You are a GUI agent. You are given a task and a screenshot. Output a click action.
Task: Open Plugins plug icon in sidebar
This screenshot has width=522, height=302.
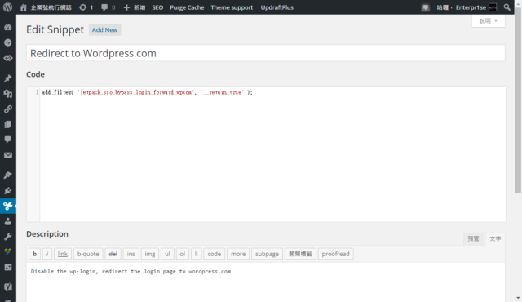click(7, 190)
